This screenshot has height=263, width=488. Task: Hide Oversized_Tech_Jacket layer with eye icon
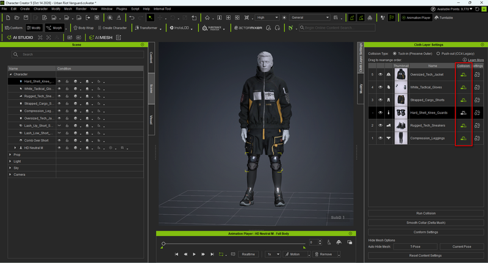[x=380, y=74]
